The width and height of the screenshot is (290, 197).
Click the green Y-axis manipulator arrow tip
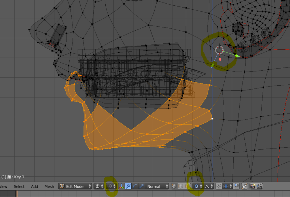(238, 55)
